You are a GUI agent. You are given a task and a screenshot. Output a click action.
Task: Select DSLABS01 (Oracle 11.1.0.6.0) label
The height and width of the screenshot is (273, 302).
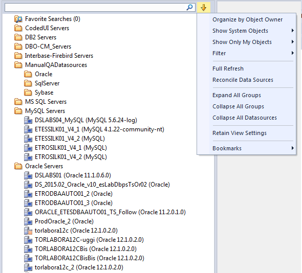click(x=73, y=175)
